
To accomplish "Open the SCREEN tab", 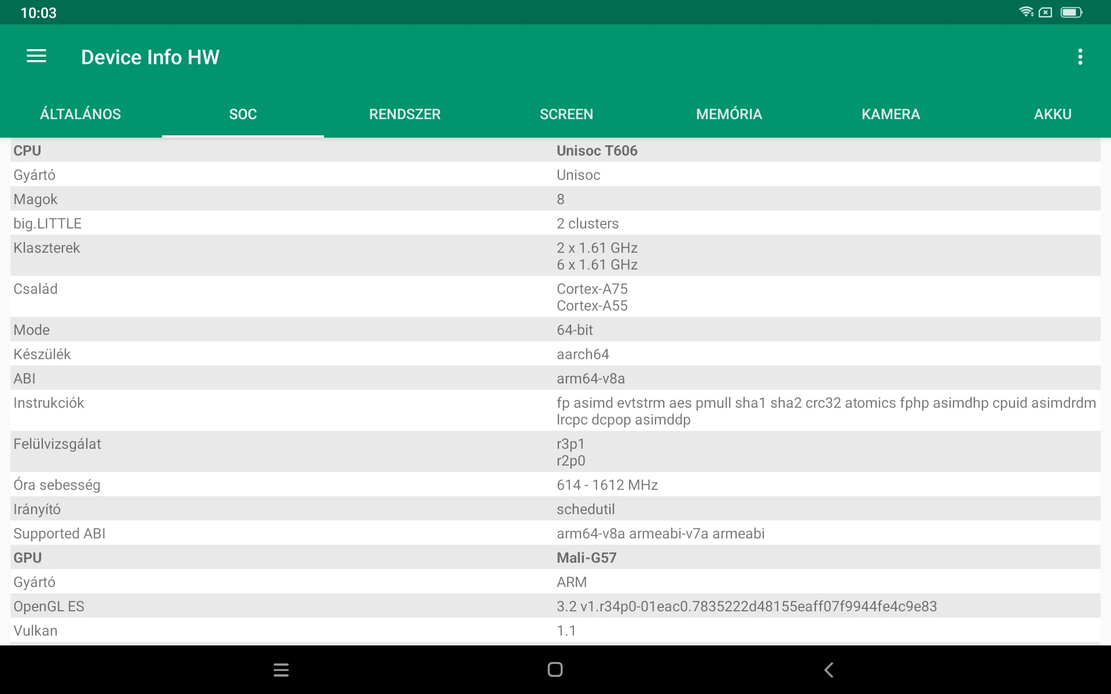I will 566,114.
